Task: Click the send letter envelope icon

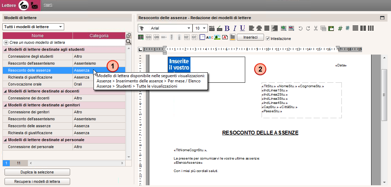Action: click(x=24, y=5)
